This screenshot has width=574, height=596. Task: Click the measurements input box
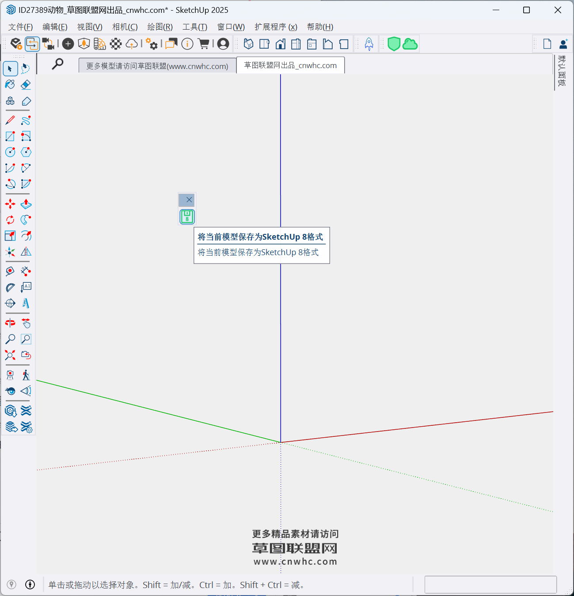(x=490, y=585)
